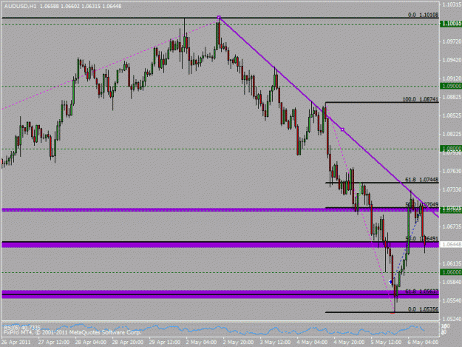The image size is (462, 347).
Task: Click the 2 May 20:00 time label
Action: (238, 342)
